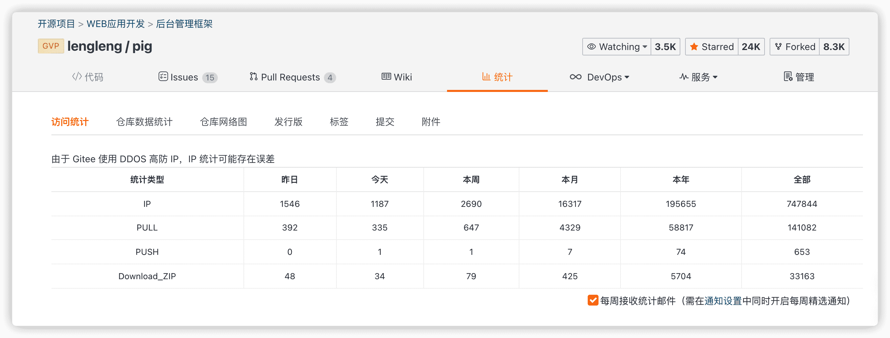Click the 开源项目 breadcrumb link
Viewport: 890px width, 338px height.
click(x=56, y=24)
